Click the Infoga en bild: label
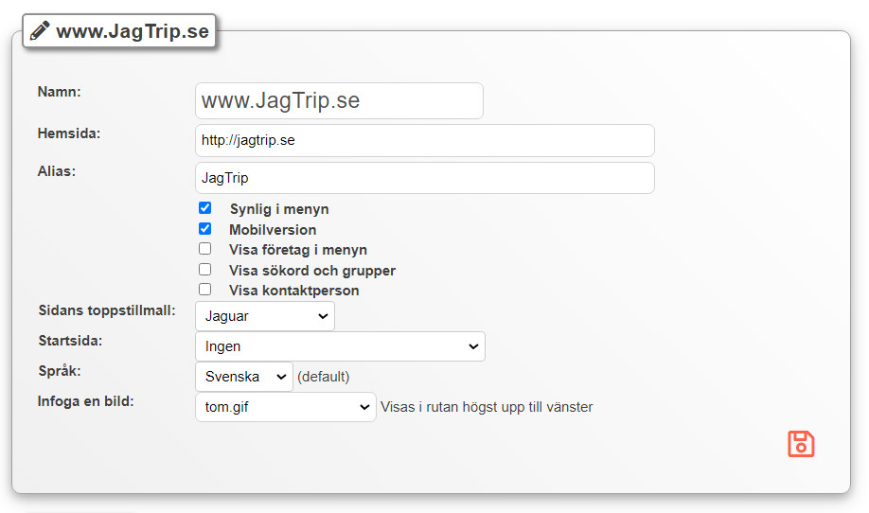 86,401
